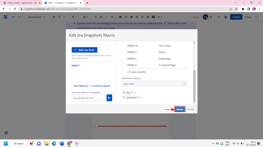Open the insert plus menu
263x147 pixels.
pyautogui.click(x=160, y=17)
